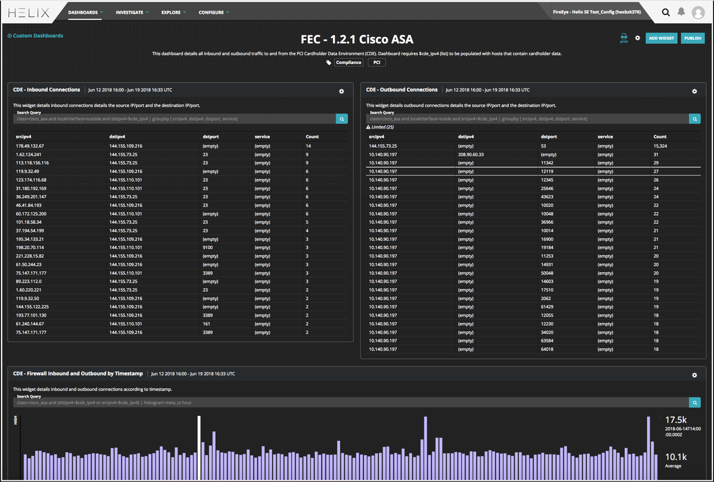Sort outbound table by service header
The width and height of the screenshot is (714, 482).
click(605, 137)
